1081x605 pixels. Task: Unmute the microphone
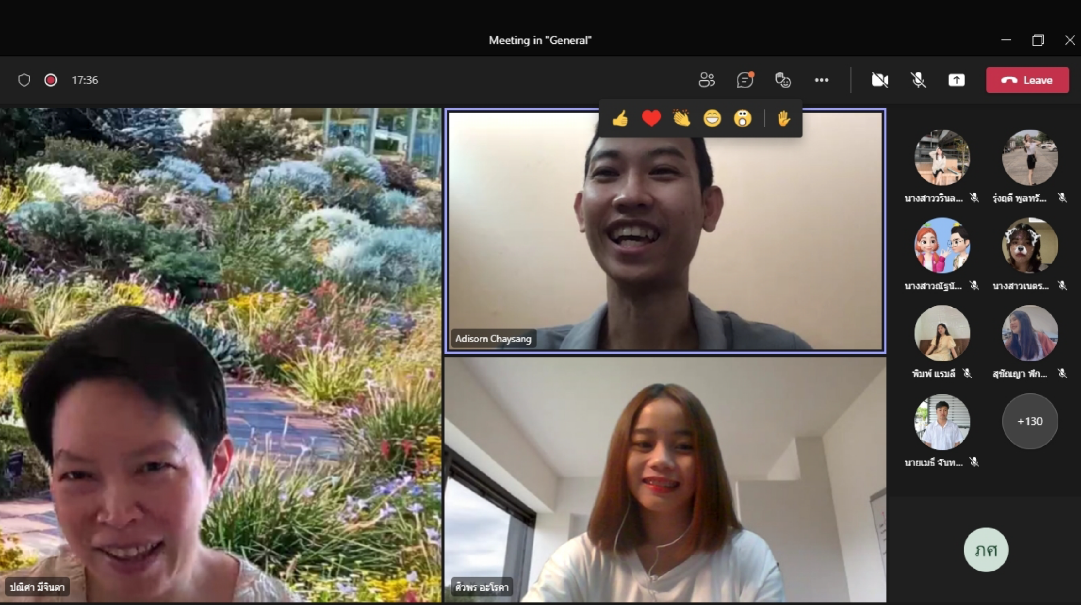pyautogui.click(x=918, y=80)
